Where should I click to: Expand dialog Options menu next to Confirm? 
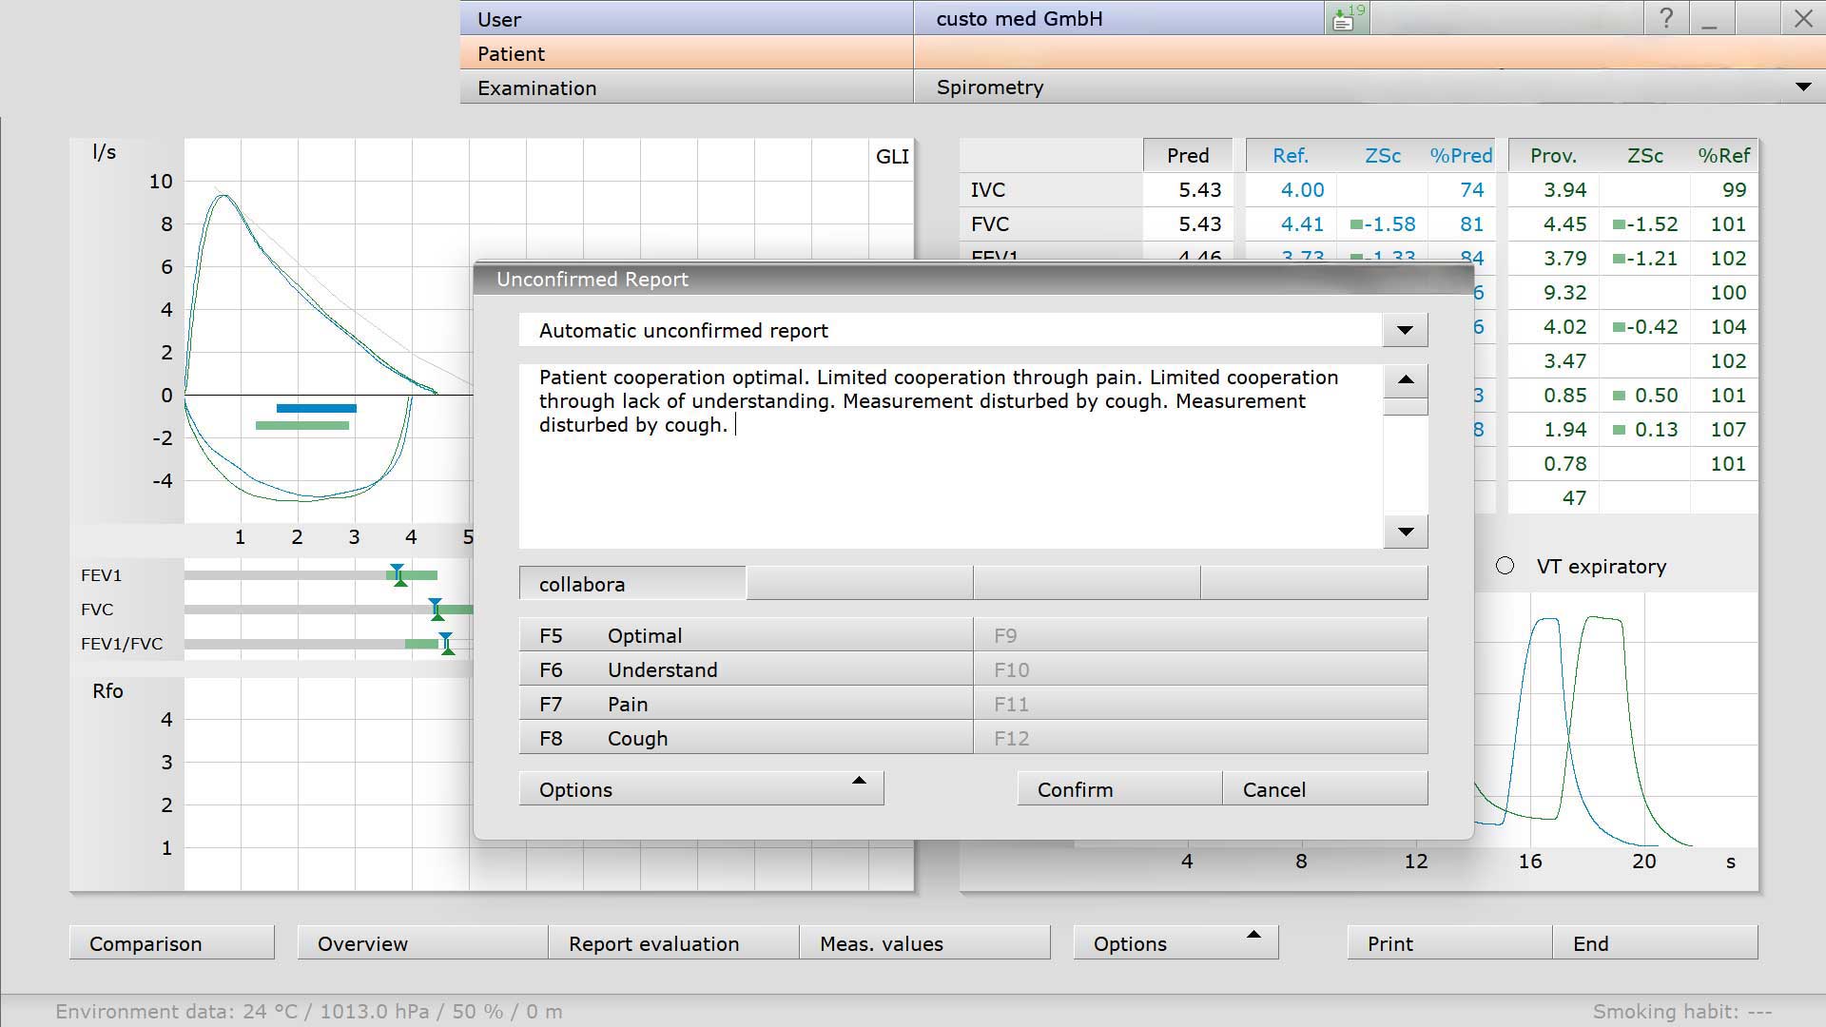point(701,789)
